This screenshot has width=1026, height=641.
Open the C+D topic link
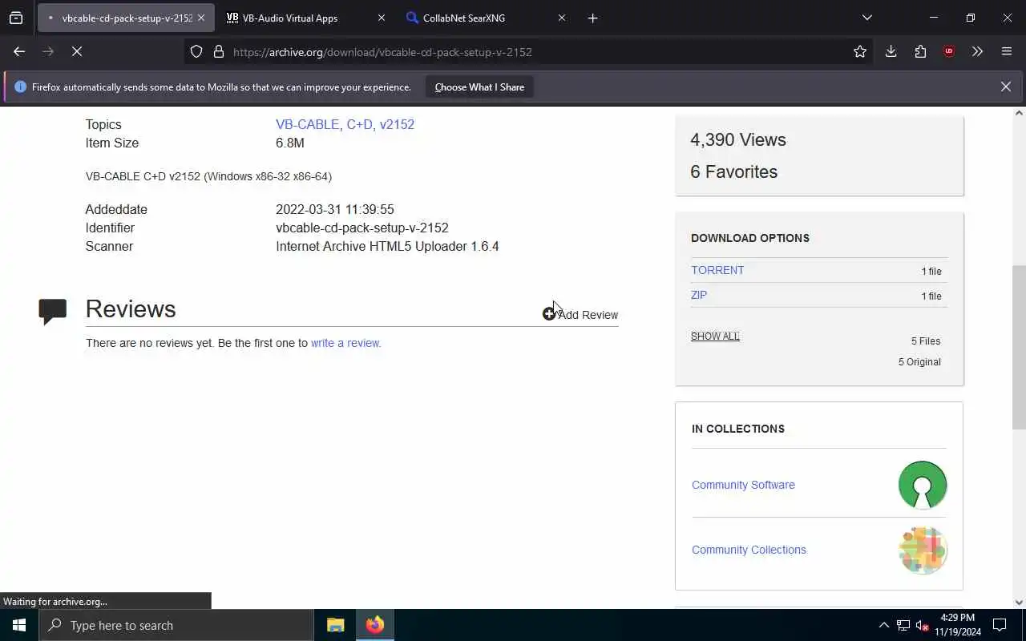coord(360,124)
